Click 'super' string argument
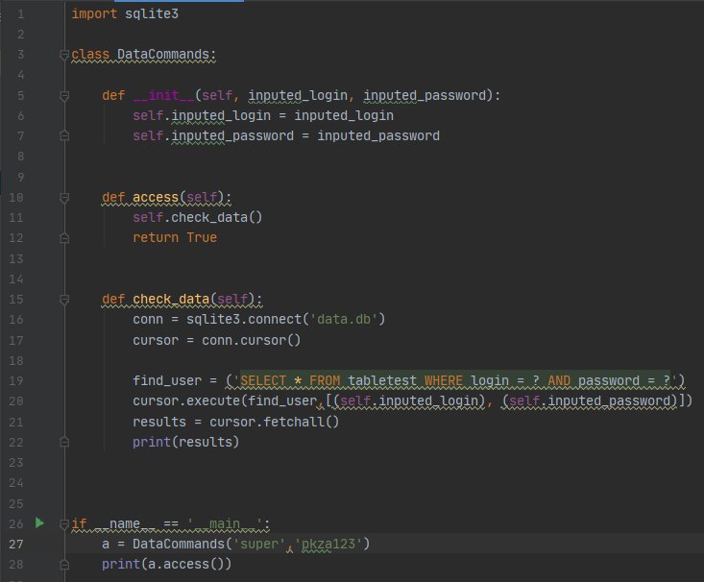Viewport: 704px width, 582px height. pyautogui.click(x=259, y=544)
